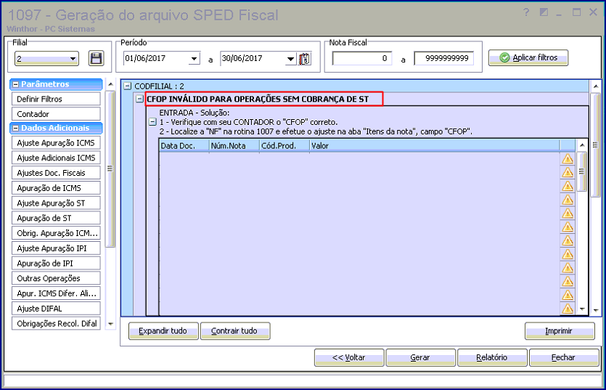The image size is (606, 390).
Task: Select Apuração de IPI
Action: pos(56,264)
